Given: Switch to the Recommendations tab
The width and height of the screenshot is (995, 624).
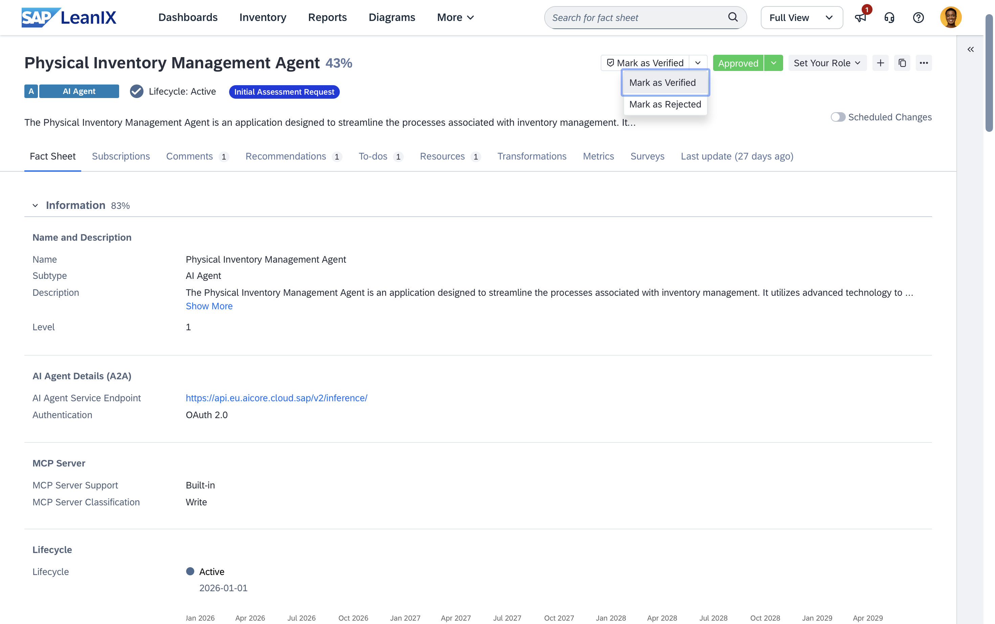Looking at the screenshot, I should pos(293,156).
